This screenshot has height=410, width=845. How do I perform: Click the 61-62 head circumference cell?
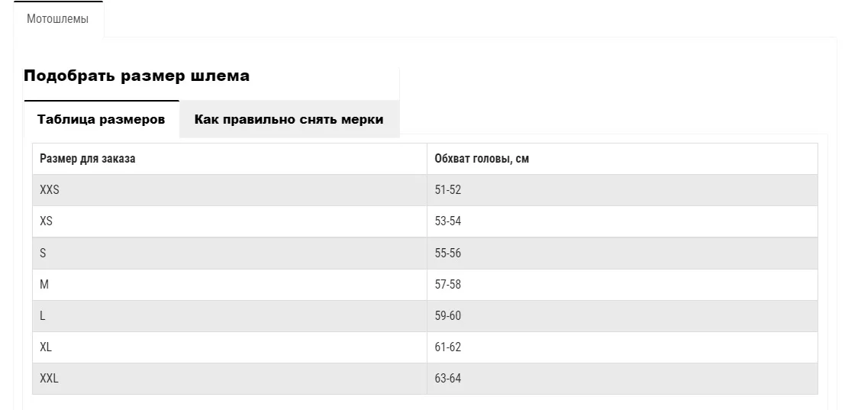pyautogui.click(x=448, y=347)
